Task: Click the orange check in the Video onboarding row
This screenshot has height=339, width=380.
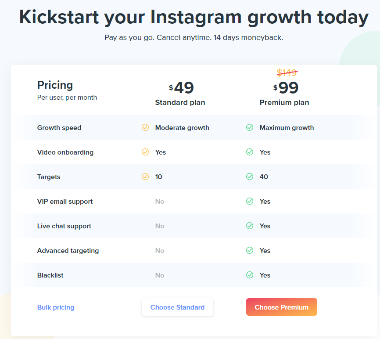Action: pos(145,152)
